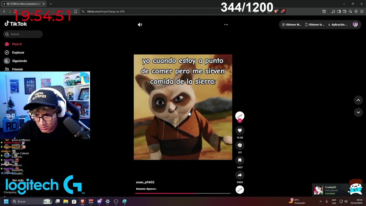Bookmark the video with the save icon
Screen dimensions: 366x206
[x=240, y=160]
